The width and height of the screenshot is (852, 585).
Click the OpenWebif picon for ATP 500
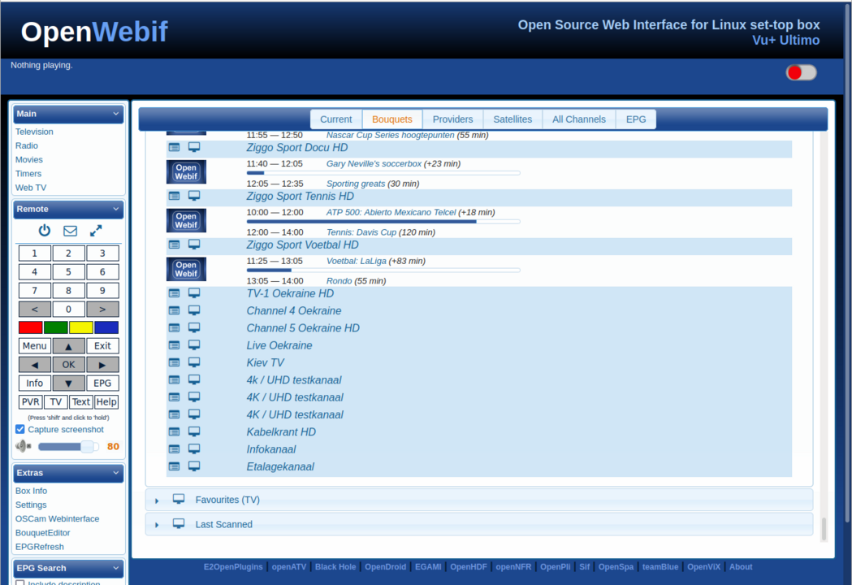186,220
